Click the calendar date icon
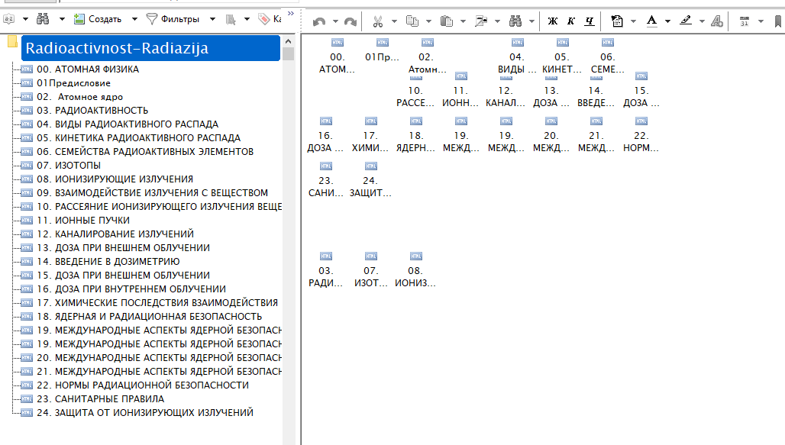Image resolution: width=785 pixels, height=445 pixels. click(745, 21)
